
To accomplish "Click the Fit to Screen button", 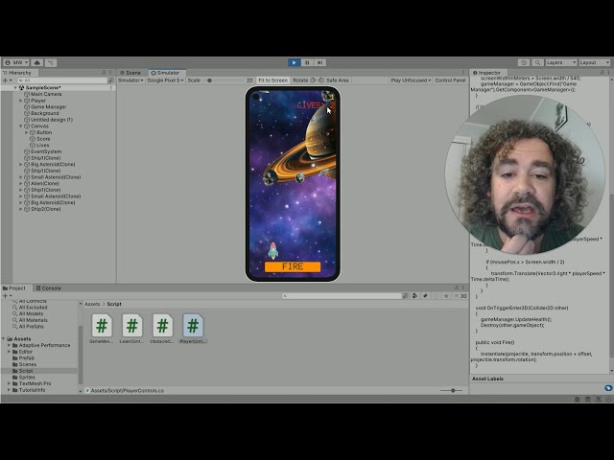I will (272, 80).
